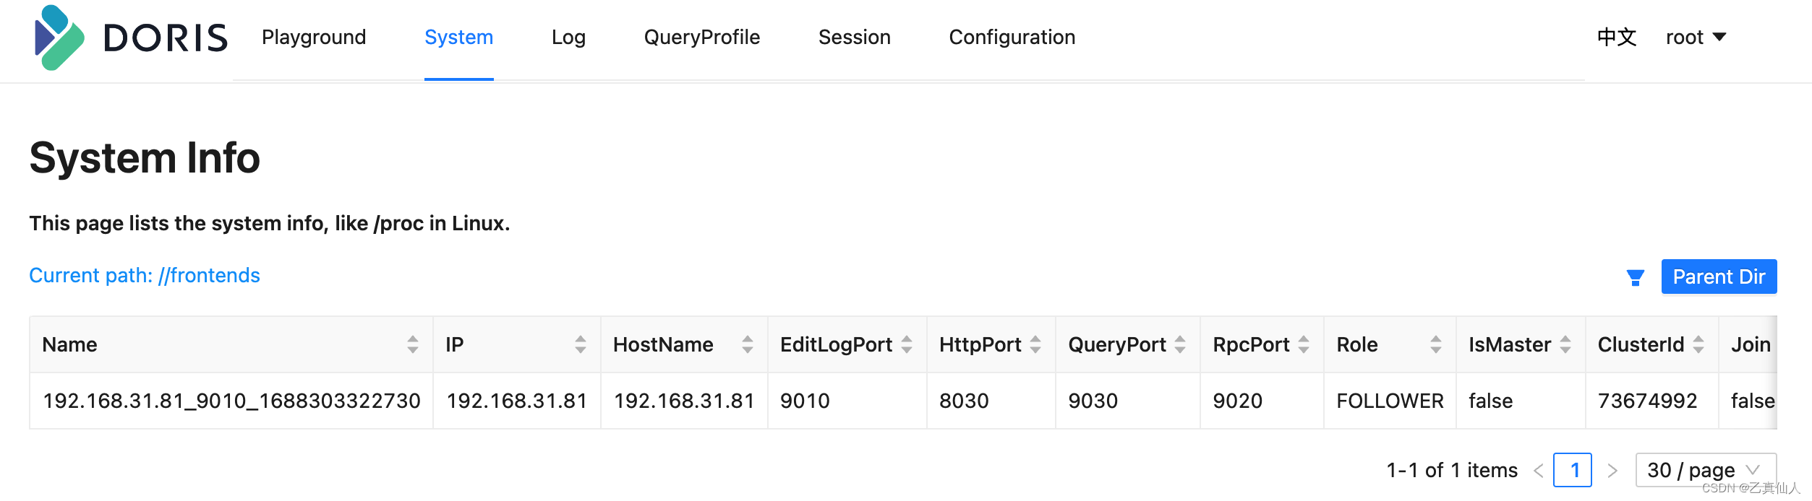Select page number 1
The height and width of the screenshot is (501, 1812).
tap(1573, 471)
